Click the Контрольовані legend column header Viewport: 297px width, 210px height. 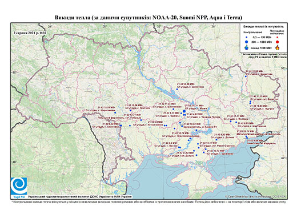pos(253,32)
